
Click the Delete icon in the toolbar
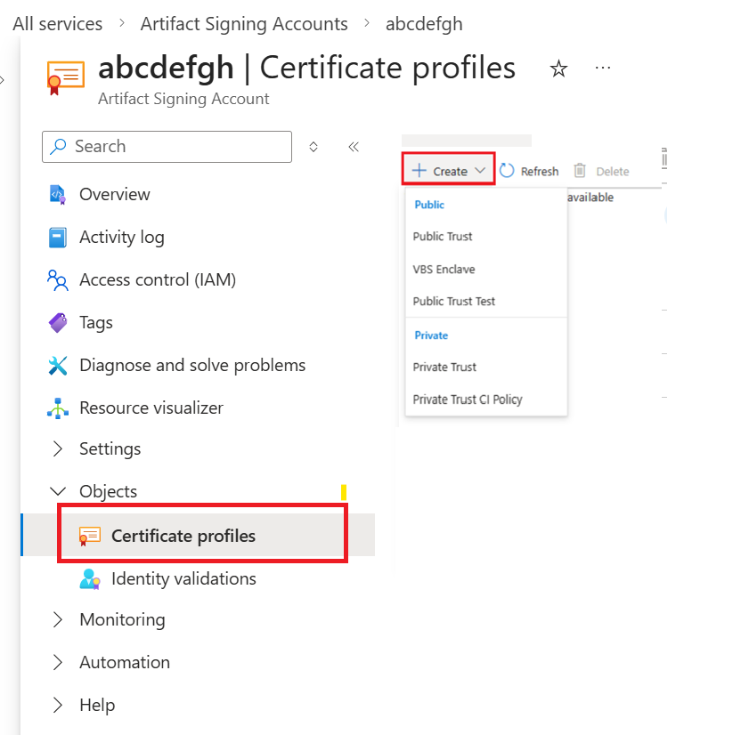pos(580,171)
